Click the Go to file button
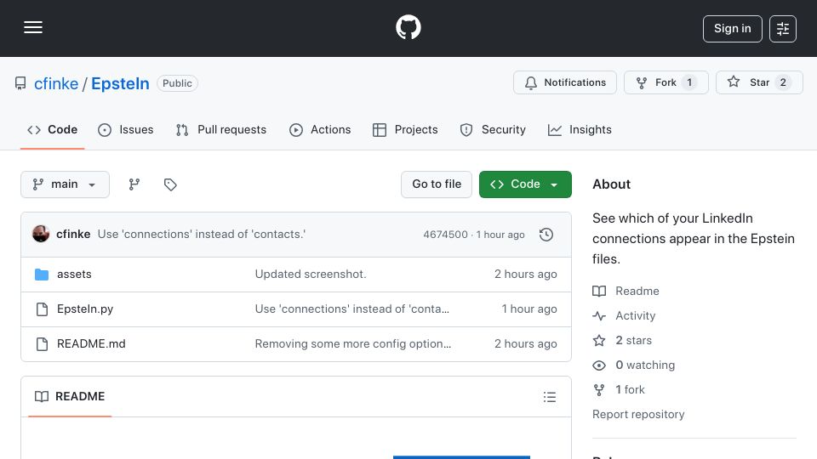This screenshot has height=459, width=817. tap(437, 184)
